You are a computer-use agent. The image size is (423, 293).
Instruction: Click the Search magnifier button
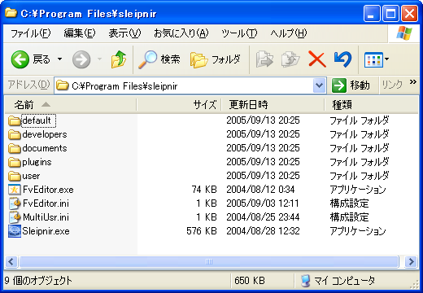pyautogui.click(x=159, y=59)
